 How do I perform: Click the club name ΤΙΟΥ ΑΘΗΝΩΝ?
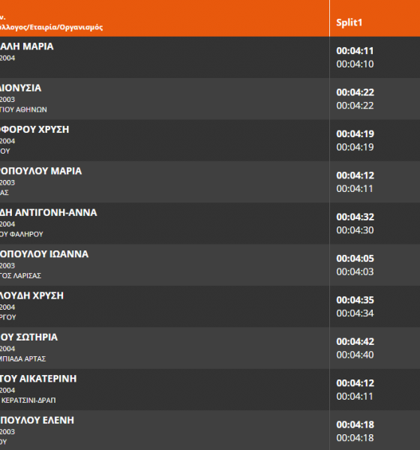pos(23,109)
